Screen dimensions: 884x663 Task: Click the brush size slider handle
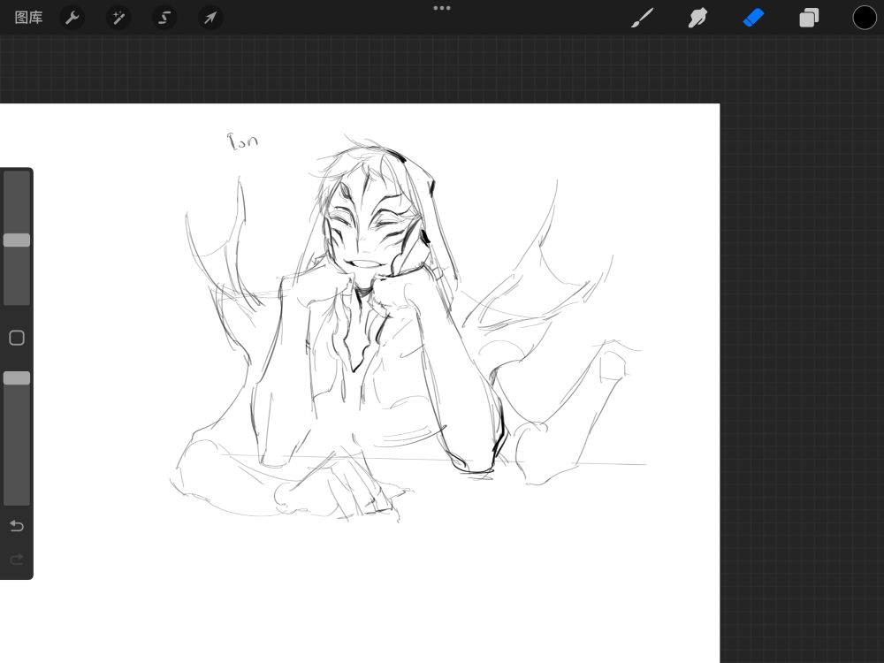17,240
